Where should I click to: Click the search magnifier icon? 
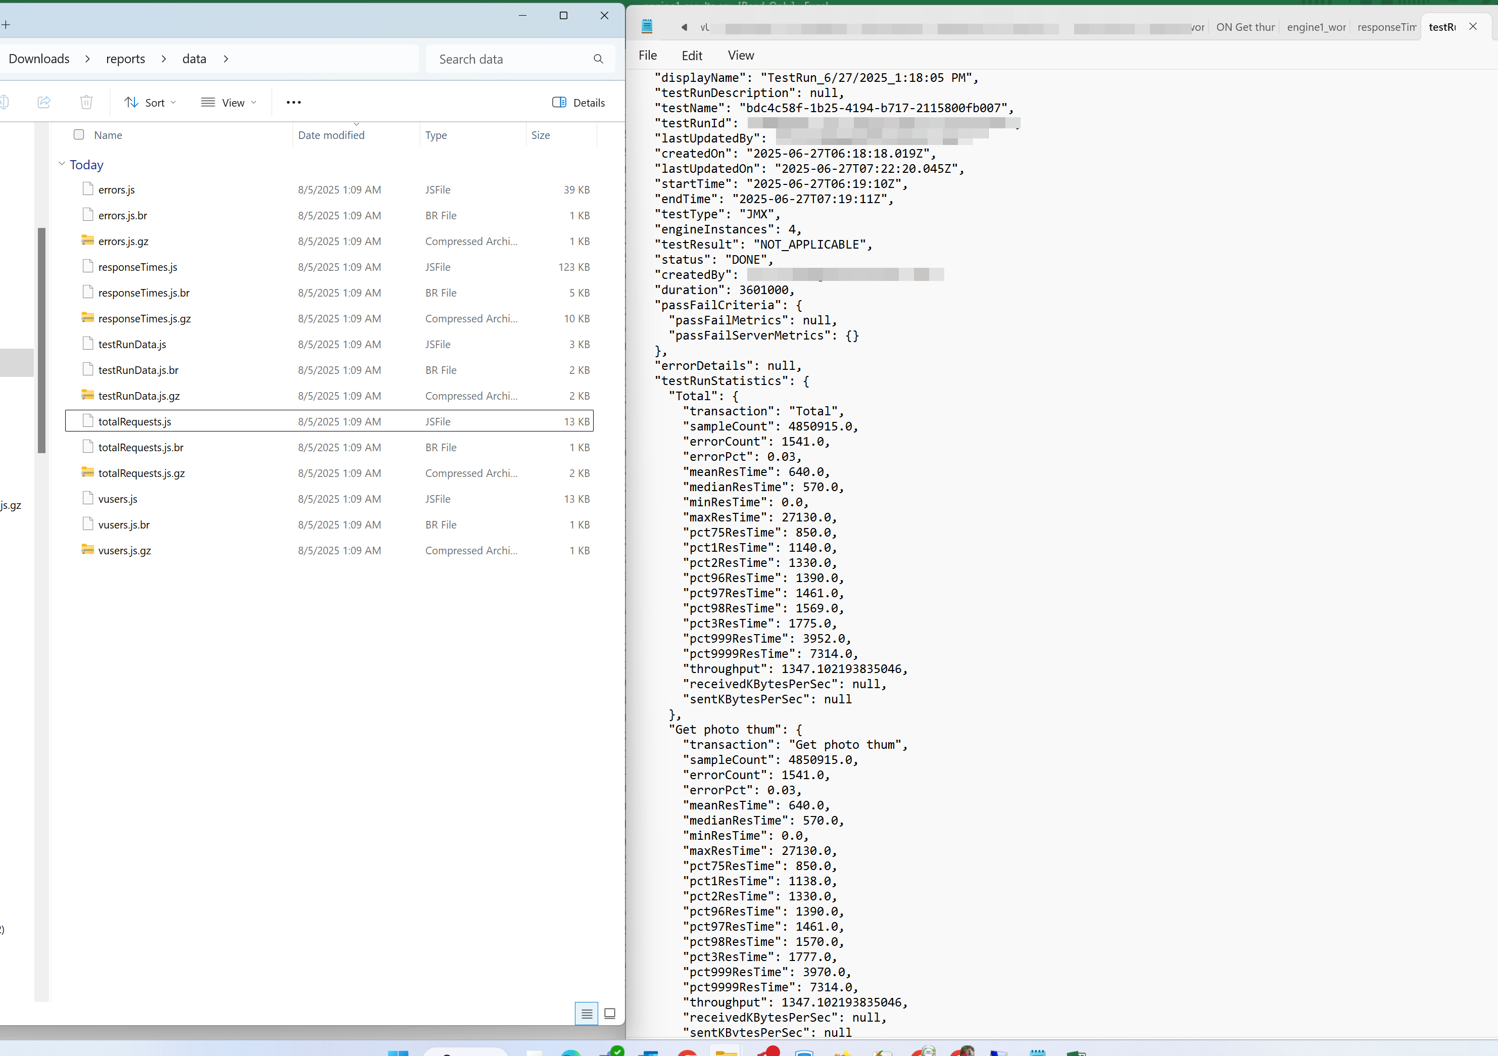(x=598, y=60)
